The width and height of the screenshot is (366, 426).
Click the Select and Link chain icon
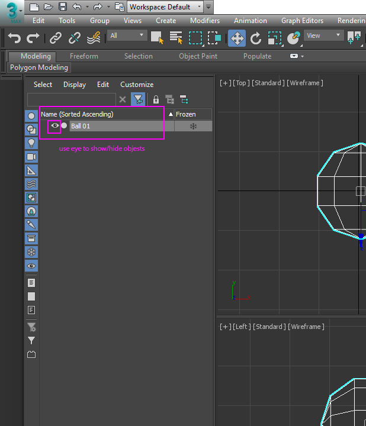[56, 38]
